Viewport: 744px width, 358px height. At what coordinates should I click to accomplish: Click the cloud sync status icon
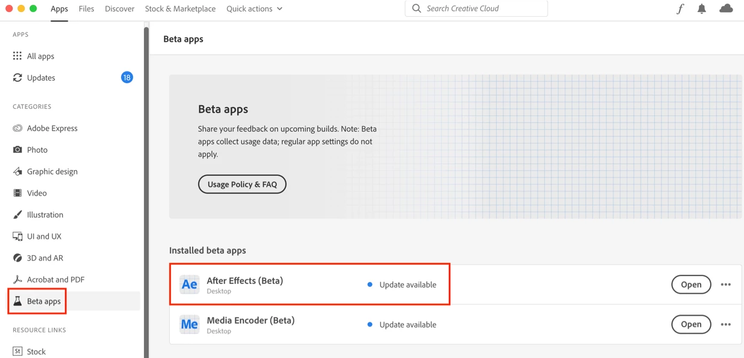(x=726, y=8)
